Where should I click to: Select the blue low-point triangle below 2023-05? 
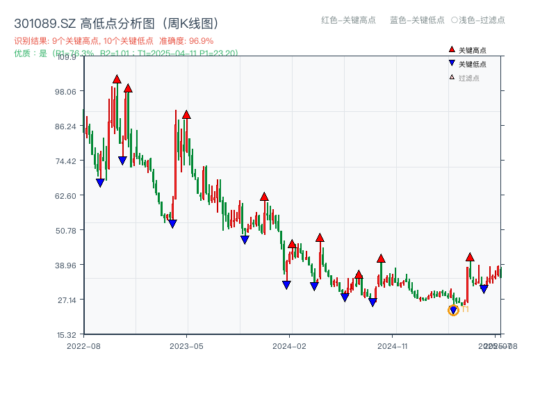tap(174, 224)
